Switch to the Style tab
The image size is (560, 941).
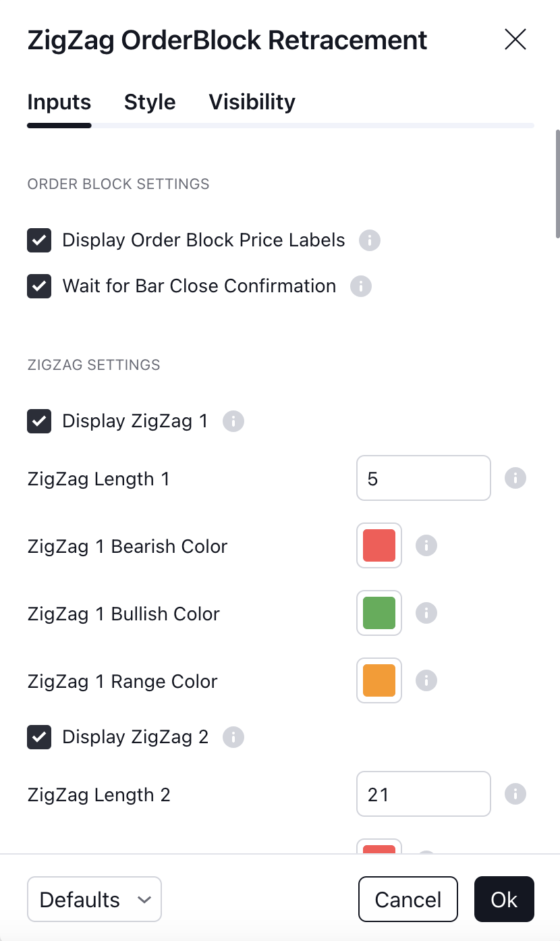[150, 102]
